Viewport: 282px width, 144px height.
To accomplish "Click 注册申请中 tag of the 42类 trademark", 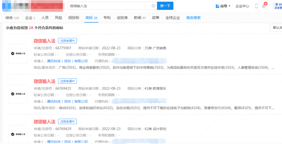I will coord(67,122).
